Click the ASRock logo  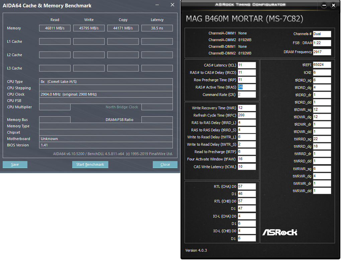coord(280,232)
